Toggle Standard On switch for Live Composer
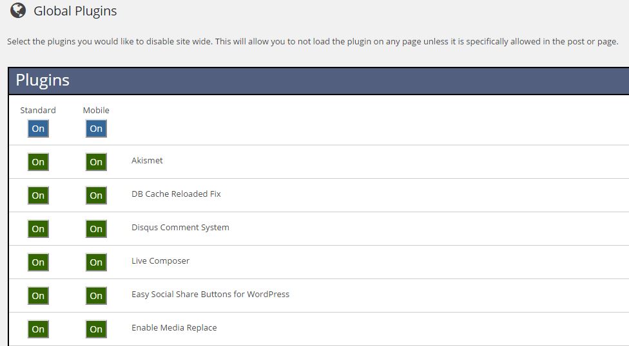Image resolution: width=629 pixels, height=346 pixels. coord(38,262)
